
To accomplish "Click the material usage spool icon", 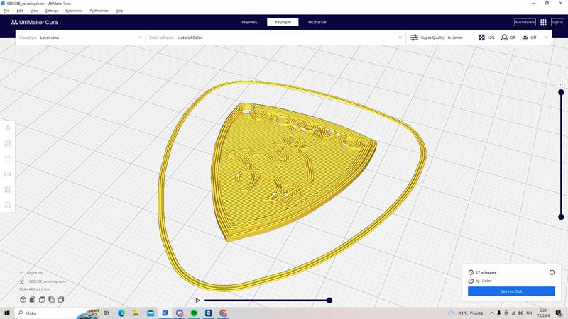I will (x=471, y=281).
